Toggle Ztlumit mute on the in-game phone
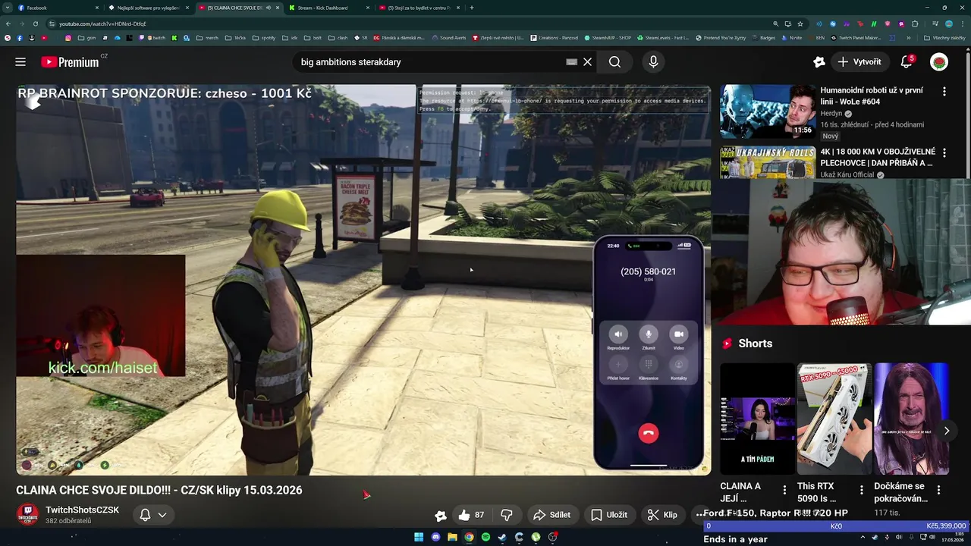 pyautogui.click(x=649, y=334)
